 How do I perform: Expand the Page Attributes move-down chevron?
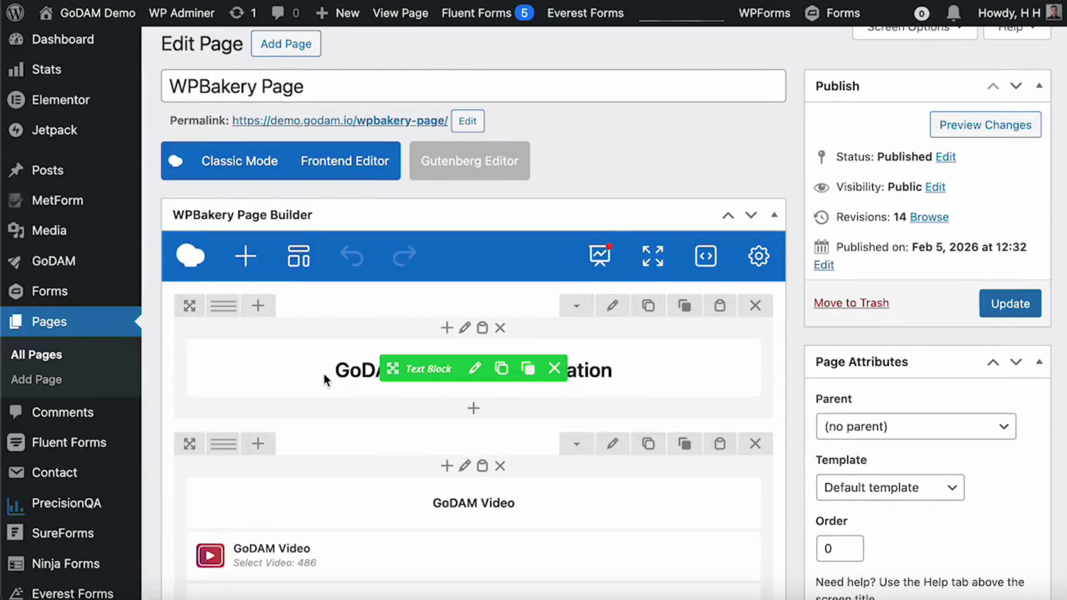click(1016, 362)
